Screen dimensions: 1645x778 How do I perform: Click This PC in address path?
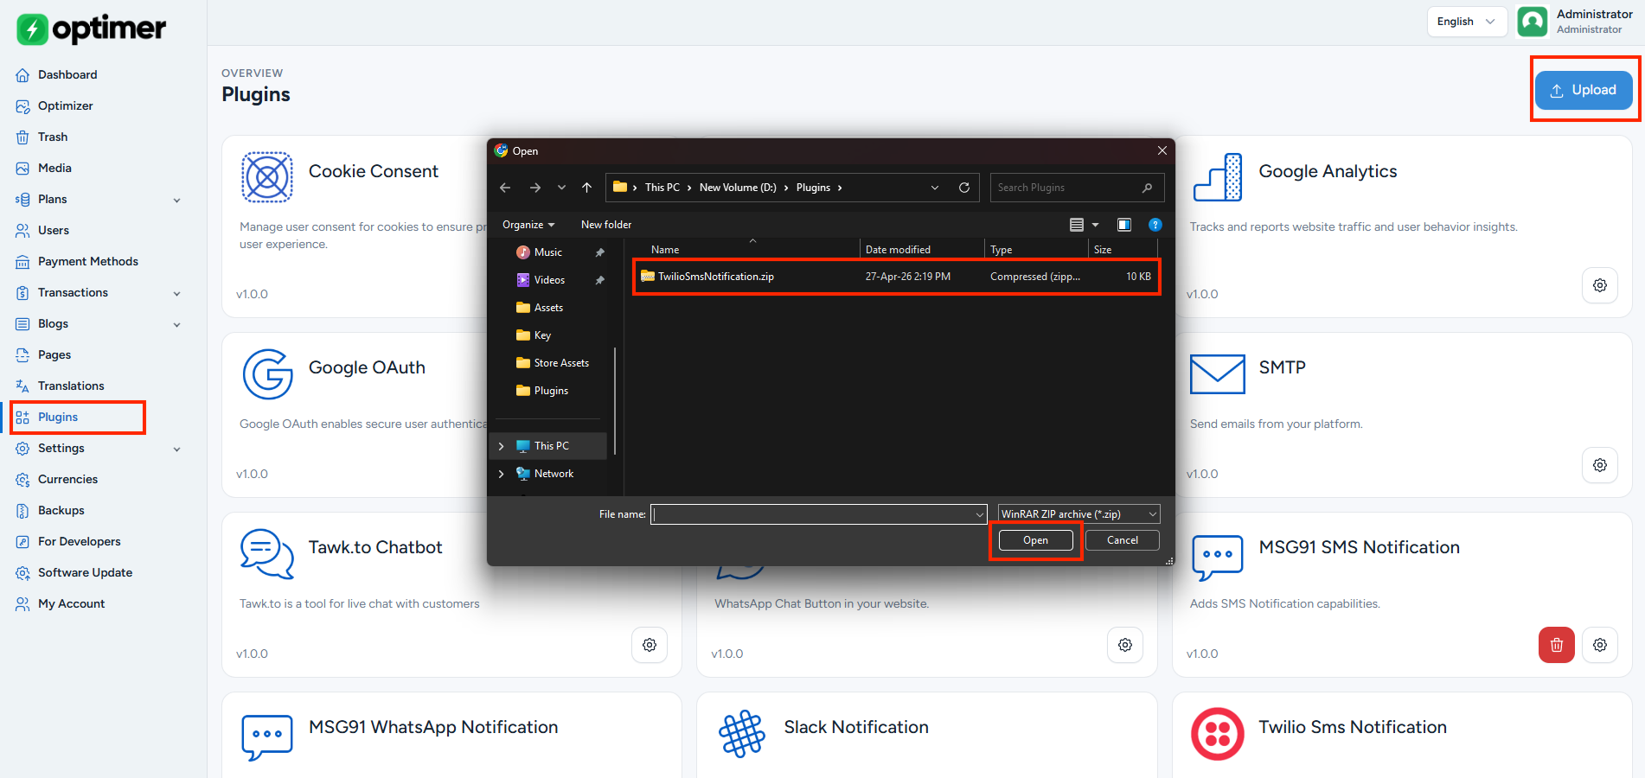(x=662, y=188)
